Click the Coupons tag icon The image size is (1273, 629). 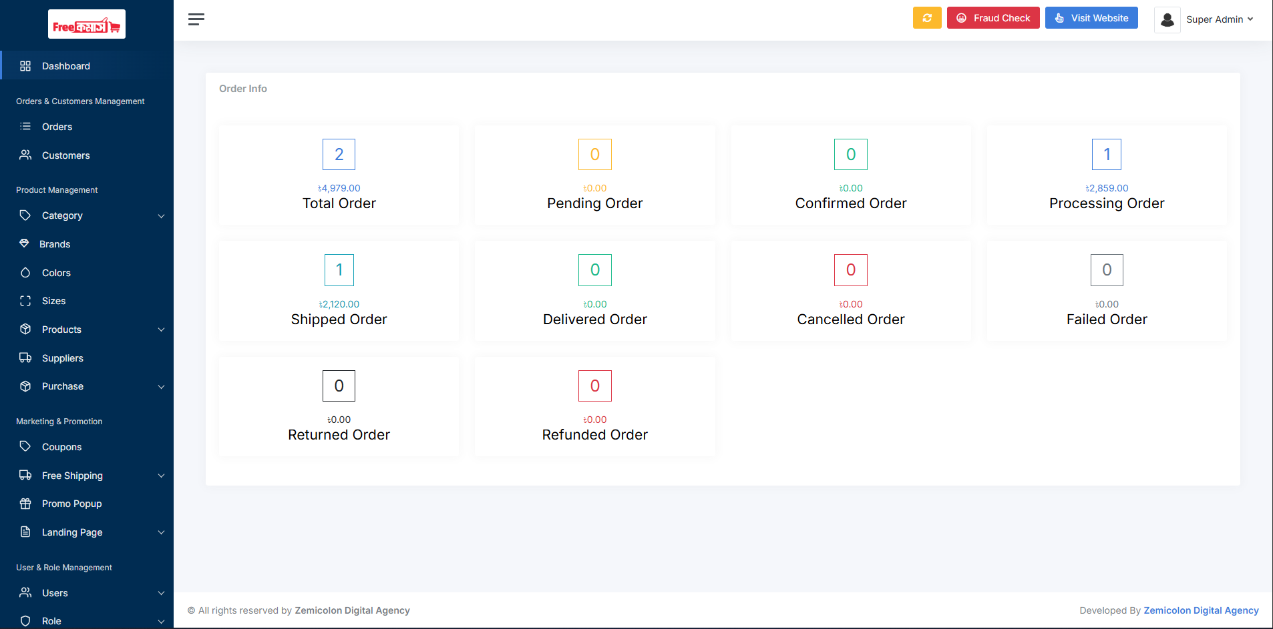[x=25, y=446]
